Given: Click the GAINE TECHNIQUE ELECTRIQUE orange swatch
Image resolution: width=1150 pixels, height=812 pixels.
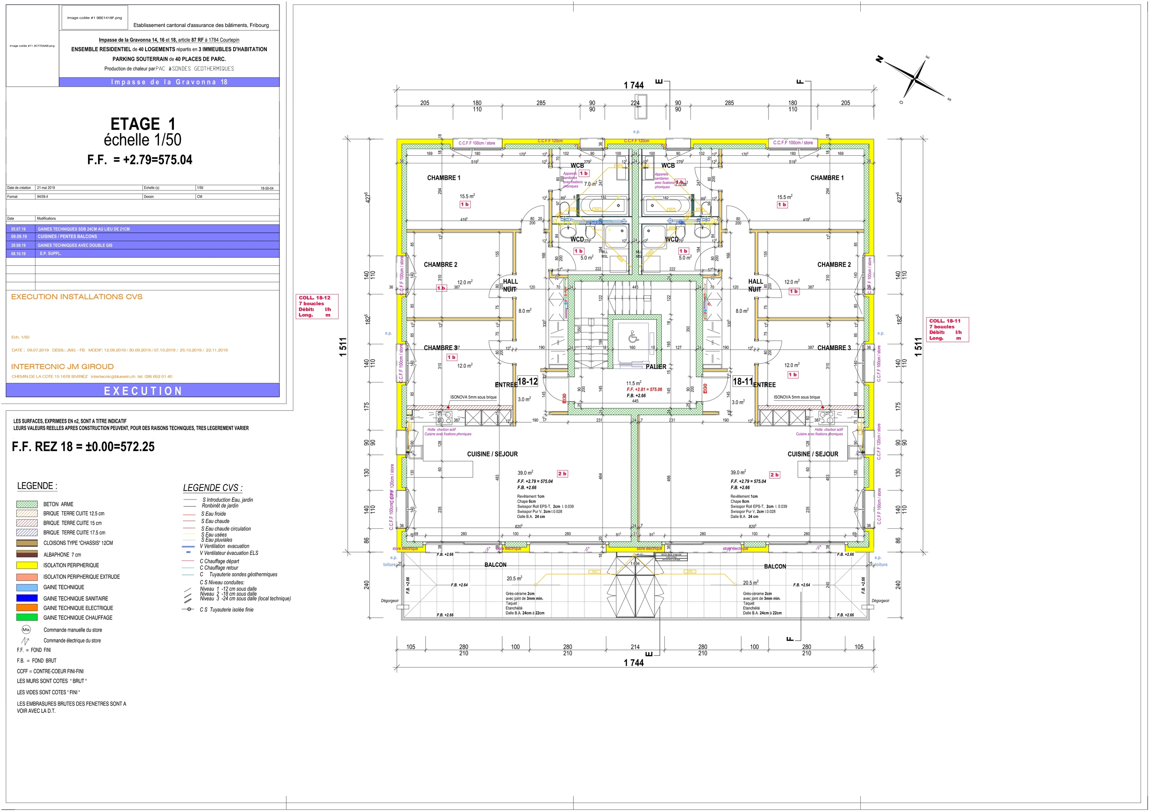Looking at the screenshot, I should point(27,608).
